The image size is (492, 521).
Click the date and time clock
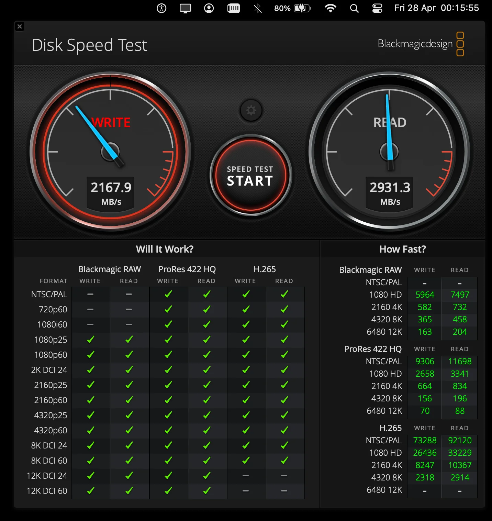point(437,8)
